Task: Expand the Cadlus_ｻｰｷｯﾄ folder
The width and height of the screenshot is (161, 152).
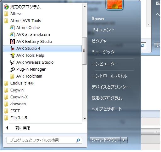Action: coord(42,83)
